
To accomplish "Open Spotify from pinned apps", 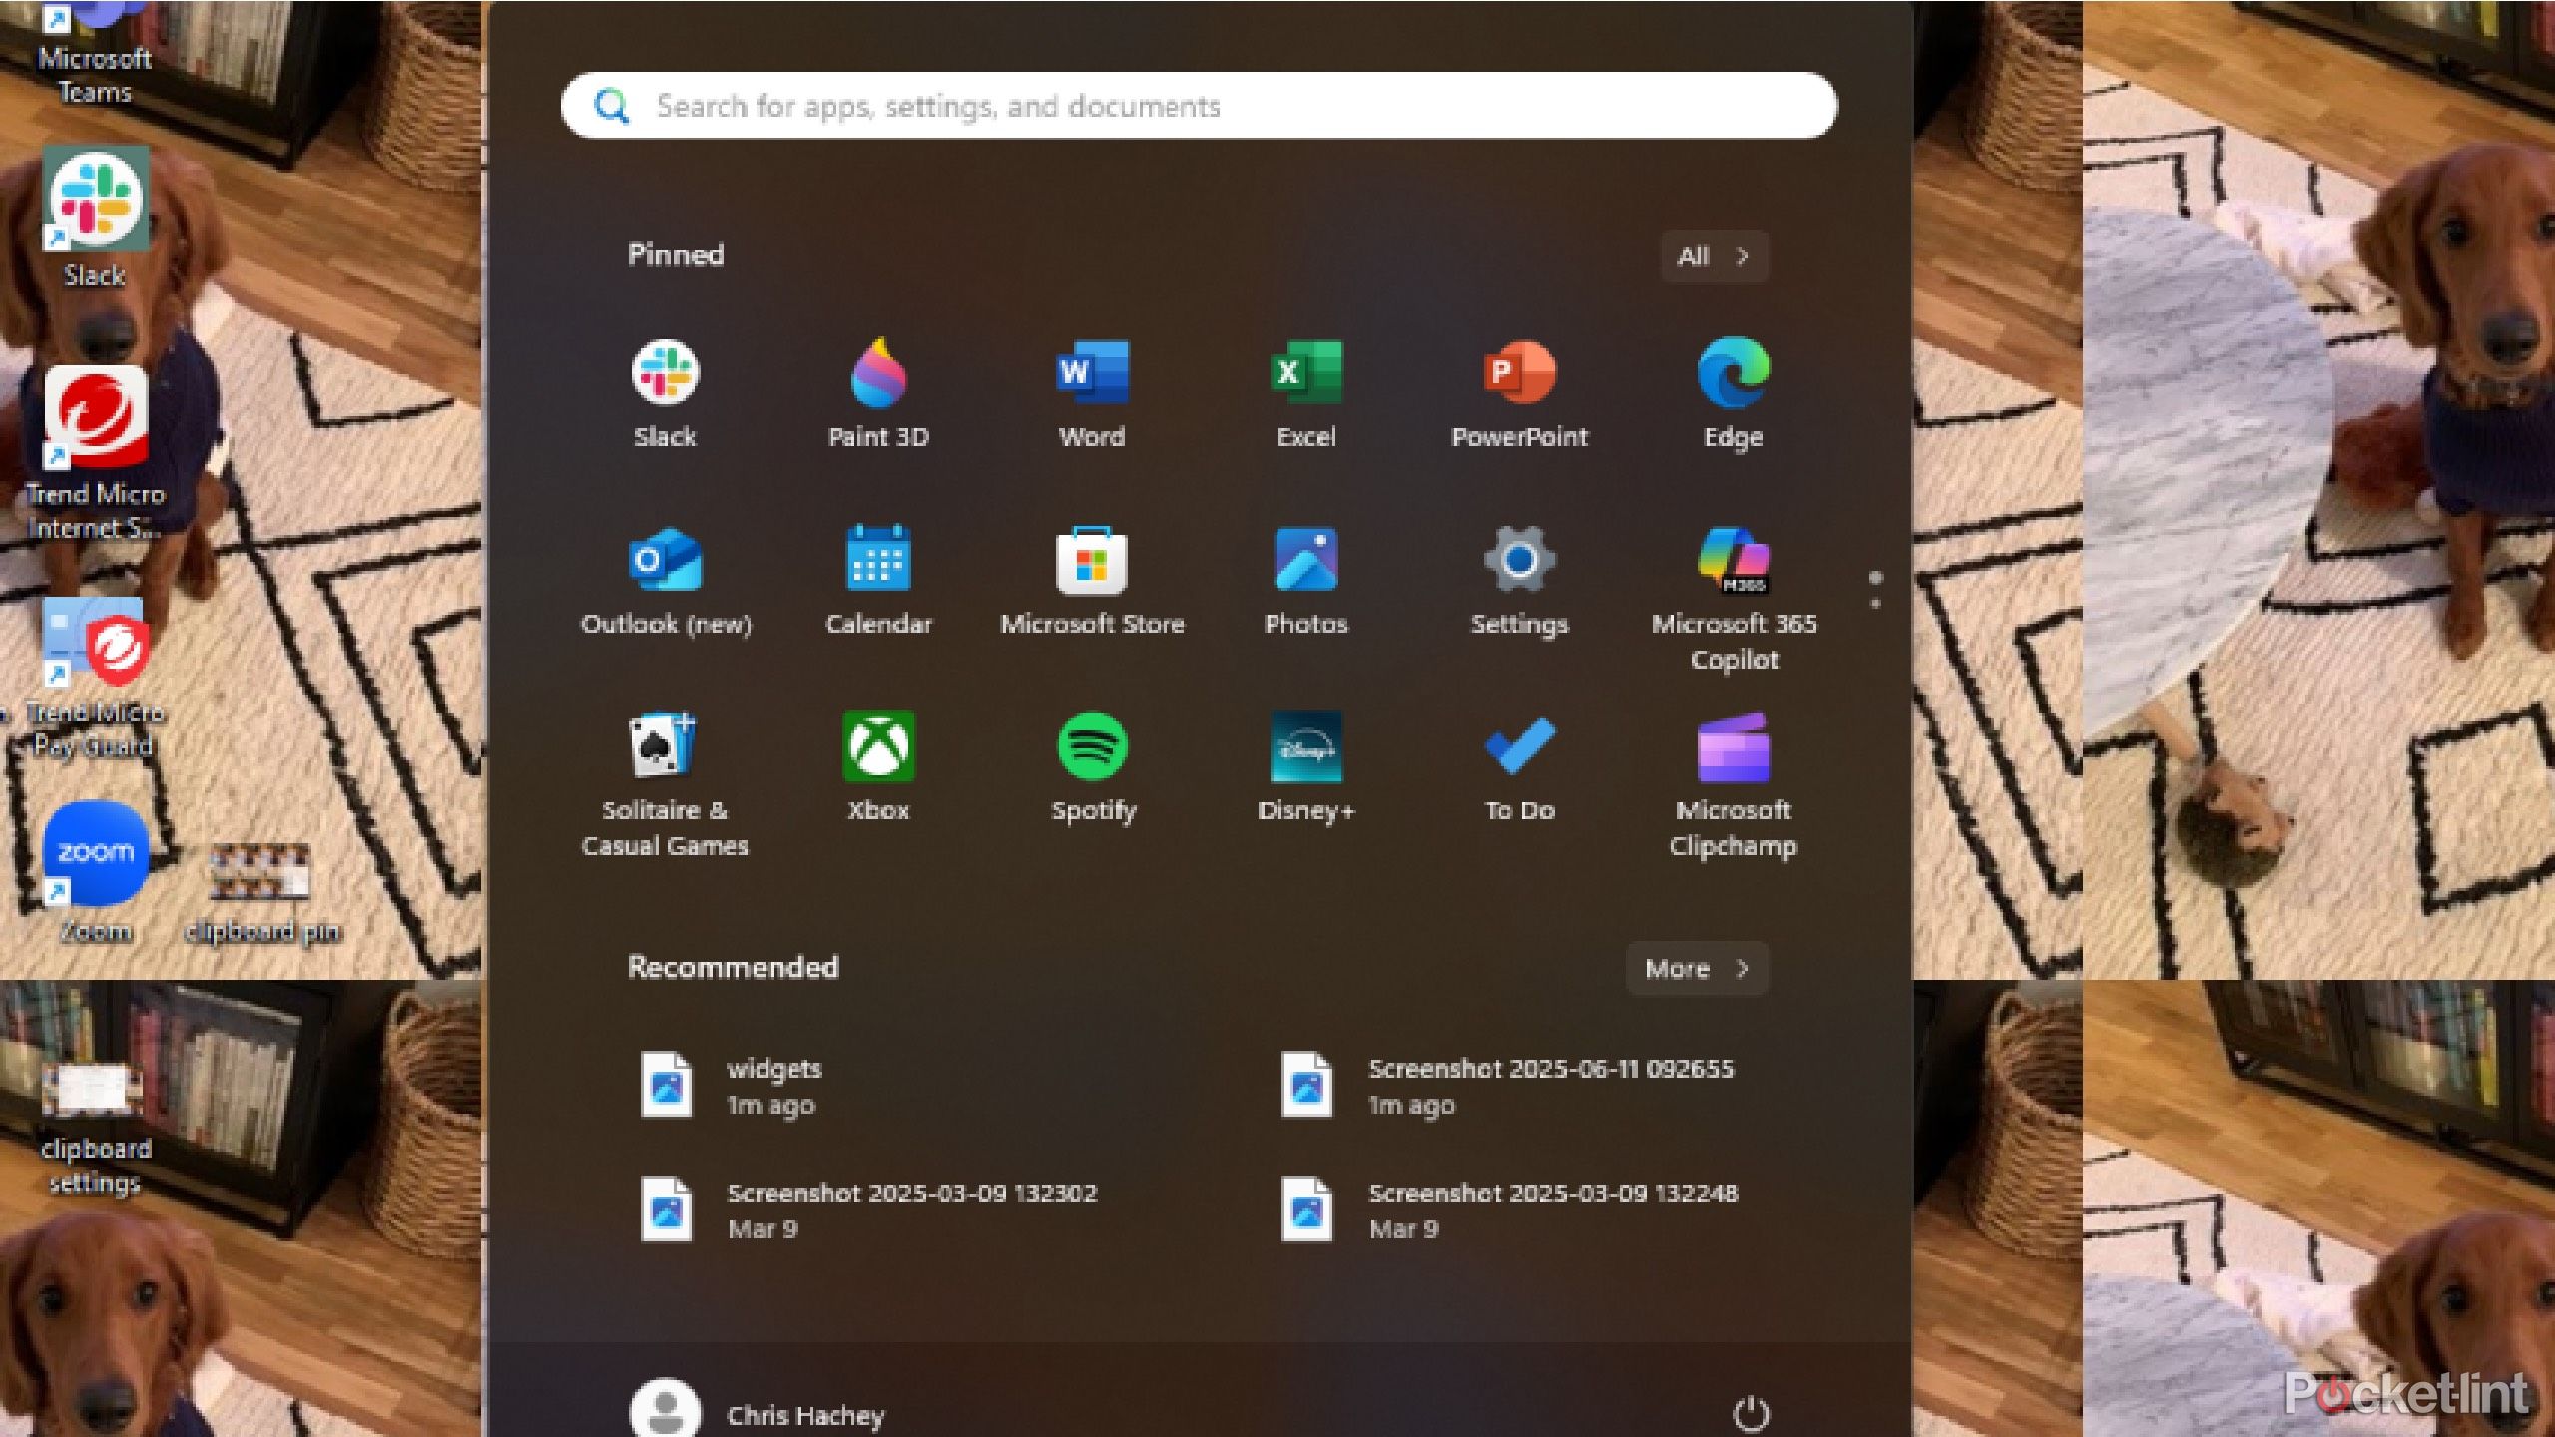I will pos(1092,768).
